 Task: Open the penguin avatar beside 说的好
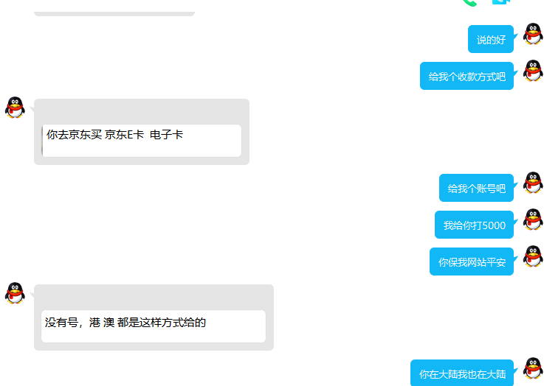point(533,34)
